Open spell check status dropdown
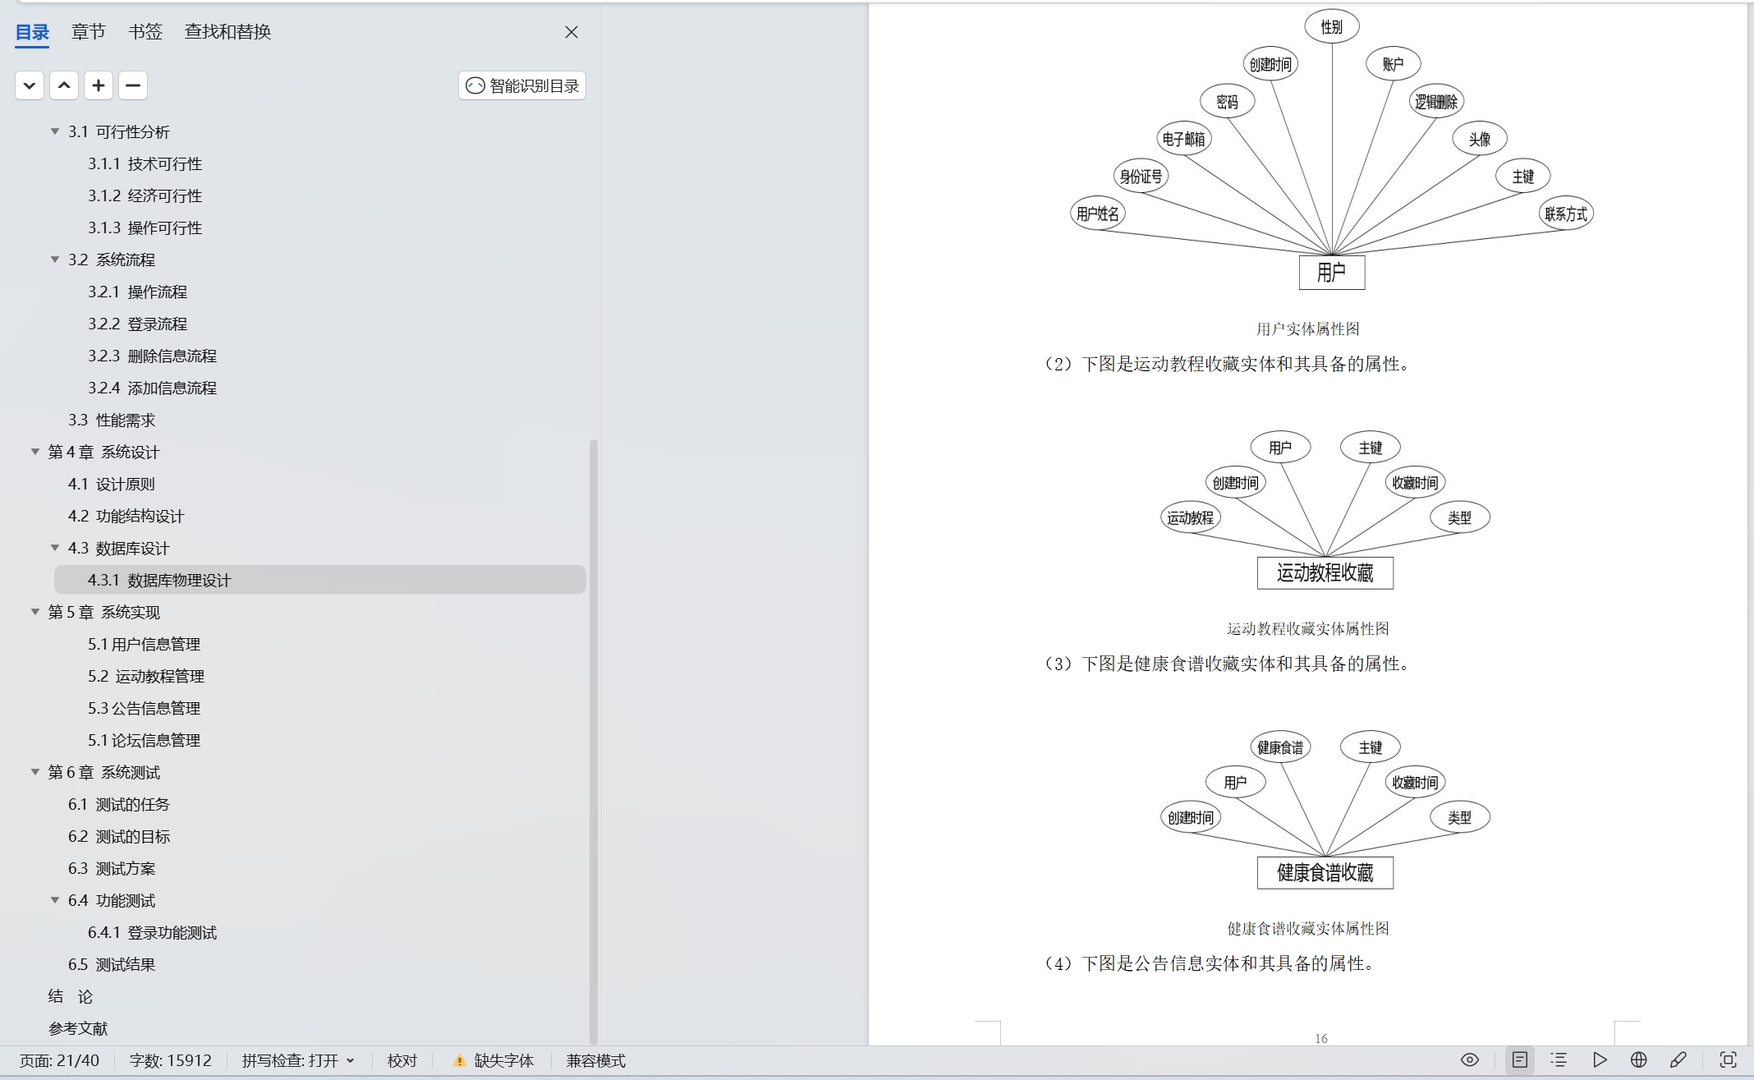This screenshot has width=1754, height=1080. pyautogui.click(x=298, y=1060)
